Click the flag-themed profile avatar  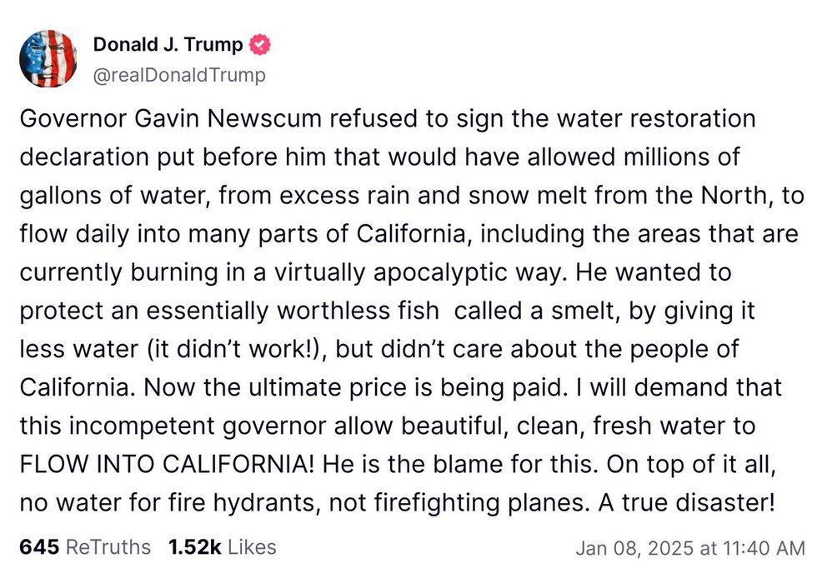pyautogui.click(x=49, y=58)
